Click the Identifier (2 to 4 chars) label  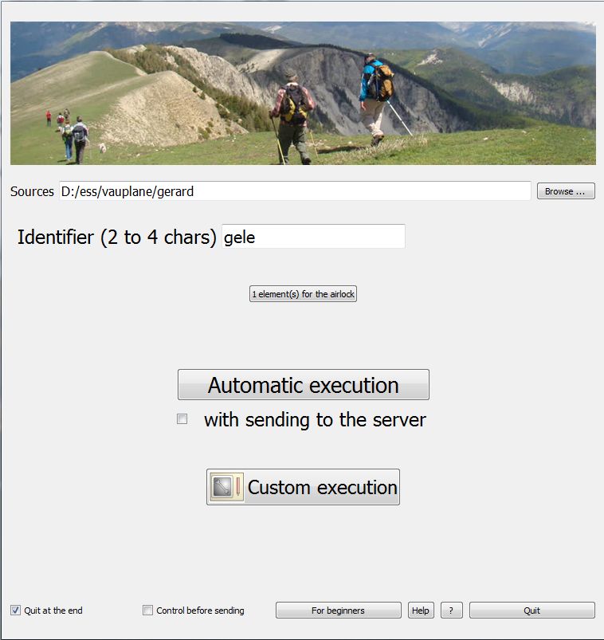click(x=116, y=238)
